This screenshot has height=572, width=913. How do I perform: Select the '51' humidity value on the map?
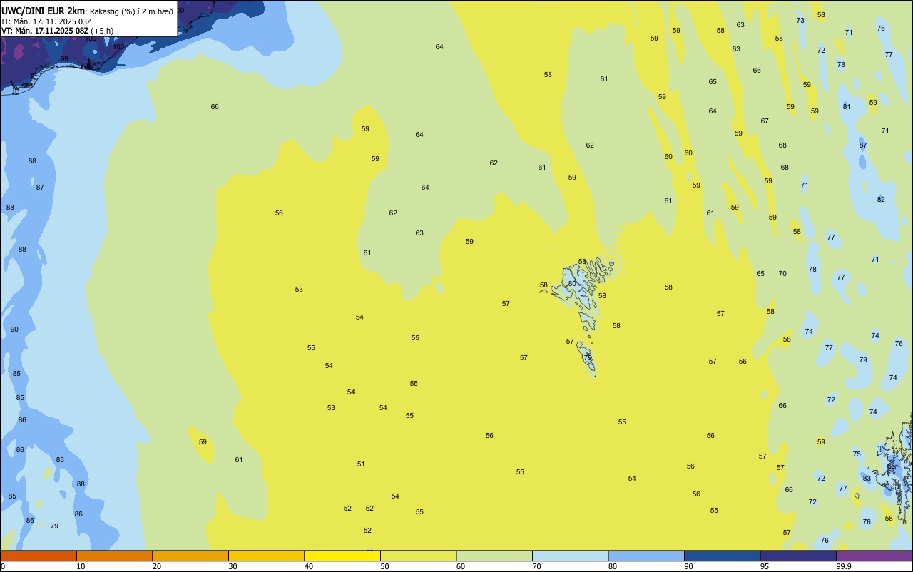click(361, 464)
